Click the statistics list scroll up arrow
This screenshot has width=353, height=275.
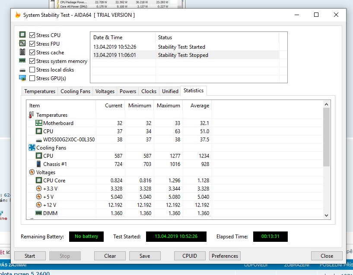[x=327, y=104]
